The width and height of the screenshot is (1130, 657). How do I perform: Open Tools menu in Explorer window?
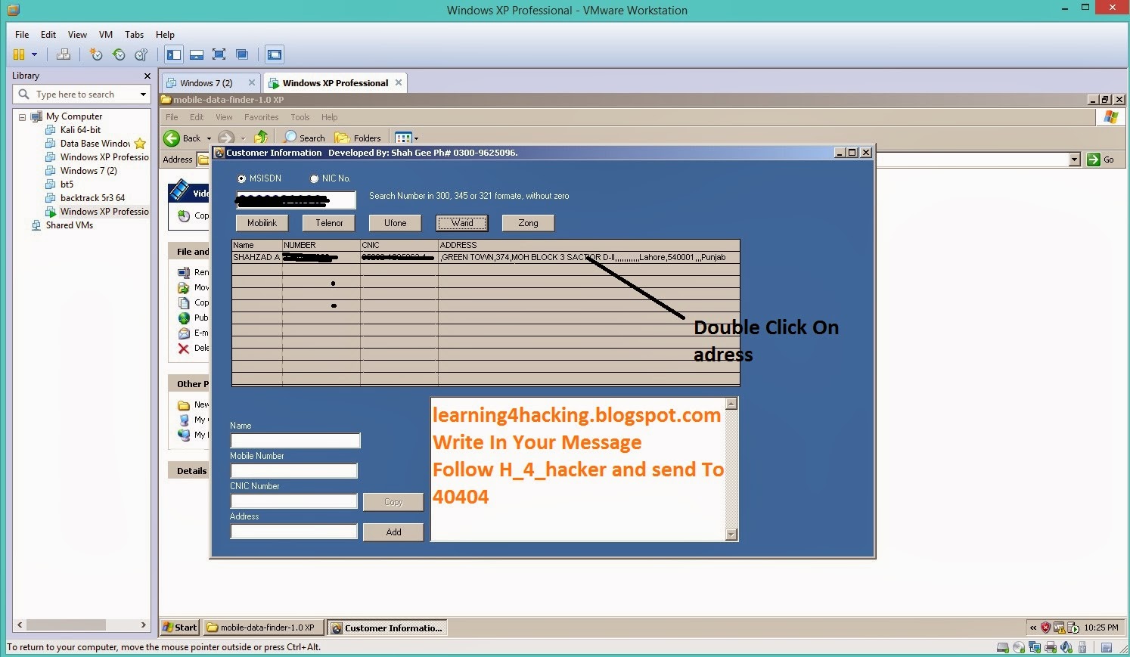[300, 117]
